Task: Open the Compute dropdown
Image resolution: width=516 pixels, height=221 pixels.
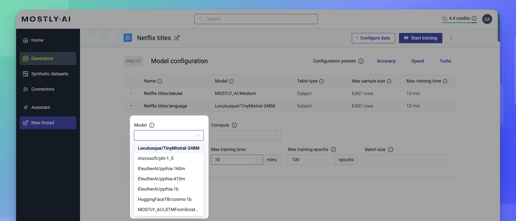Action: [246, 135]
